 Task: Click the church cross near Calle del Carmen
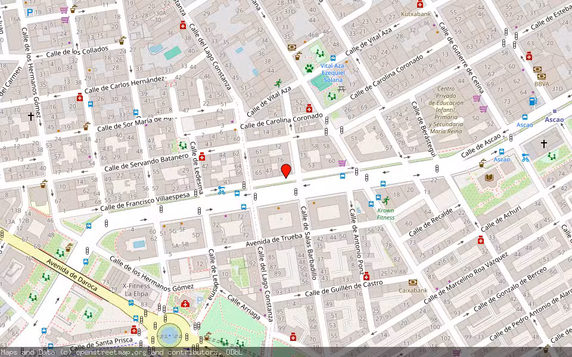31,116
